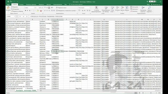
Task: Expand merge and center dropdown arrow
Action: click(77, 10)
